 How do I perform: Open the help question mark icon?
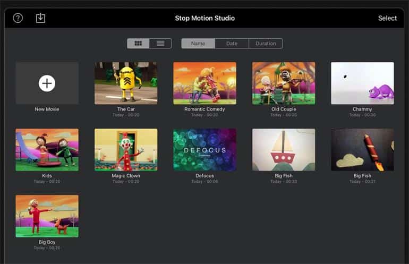click(18, 18)
